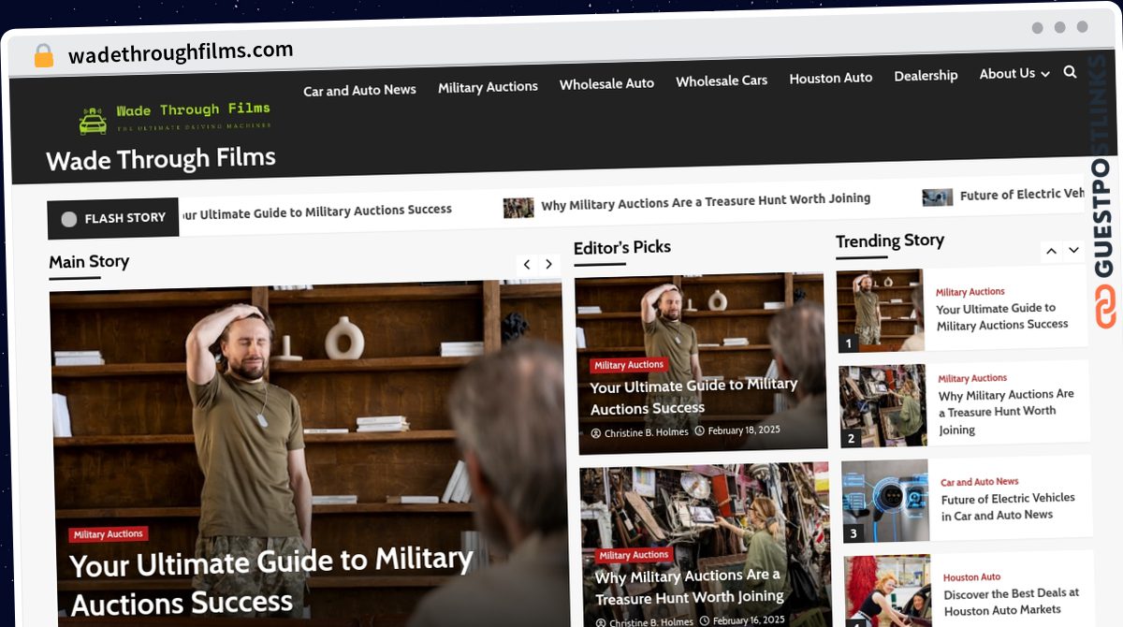1123x627 pixels.
Task: Select Wholesale Cars in the navigation
Action: click(722, 80)
